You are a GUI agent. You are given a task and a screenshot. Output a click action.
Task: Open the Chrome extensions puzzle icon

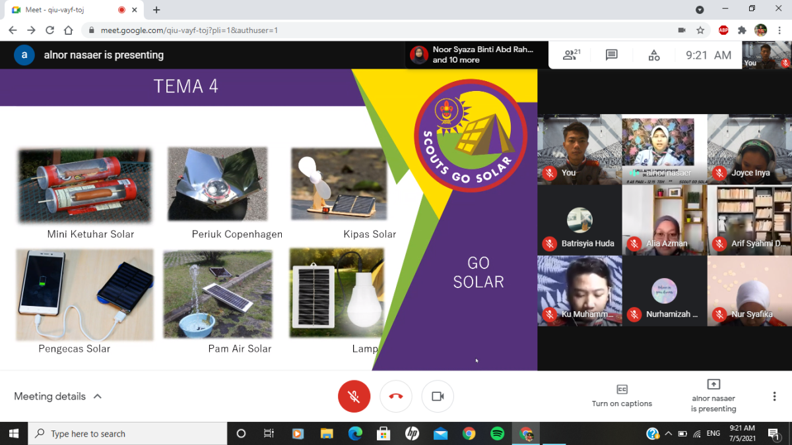(742, 29)
